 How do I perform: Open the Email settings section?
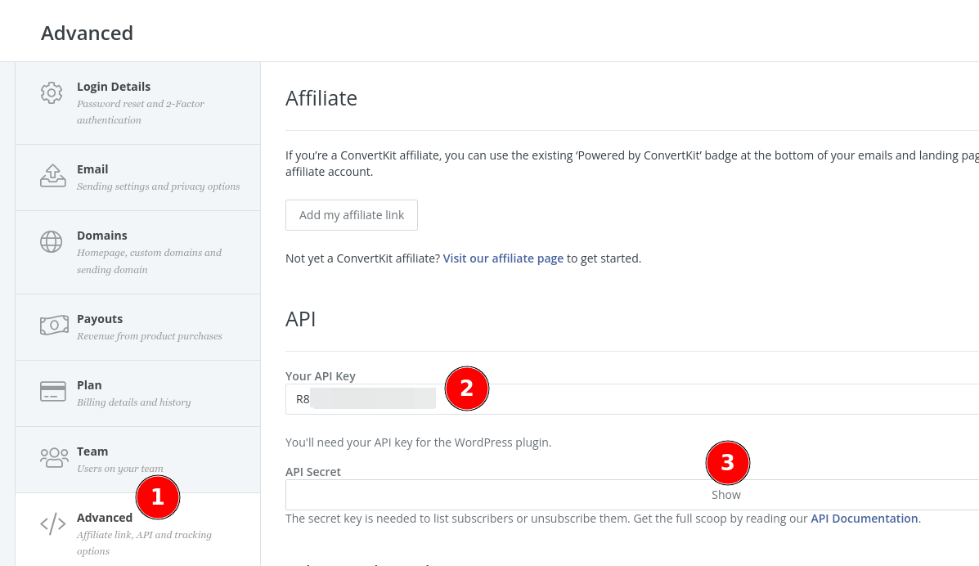coord(138,178)
